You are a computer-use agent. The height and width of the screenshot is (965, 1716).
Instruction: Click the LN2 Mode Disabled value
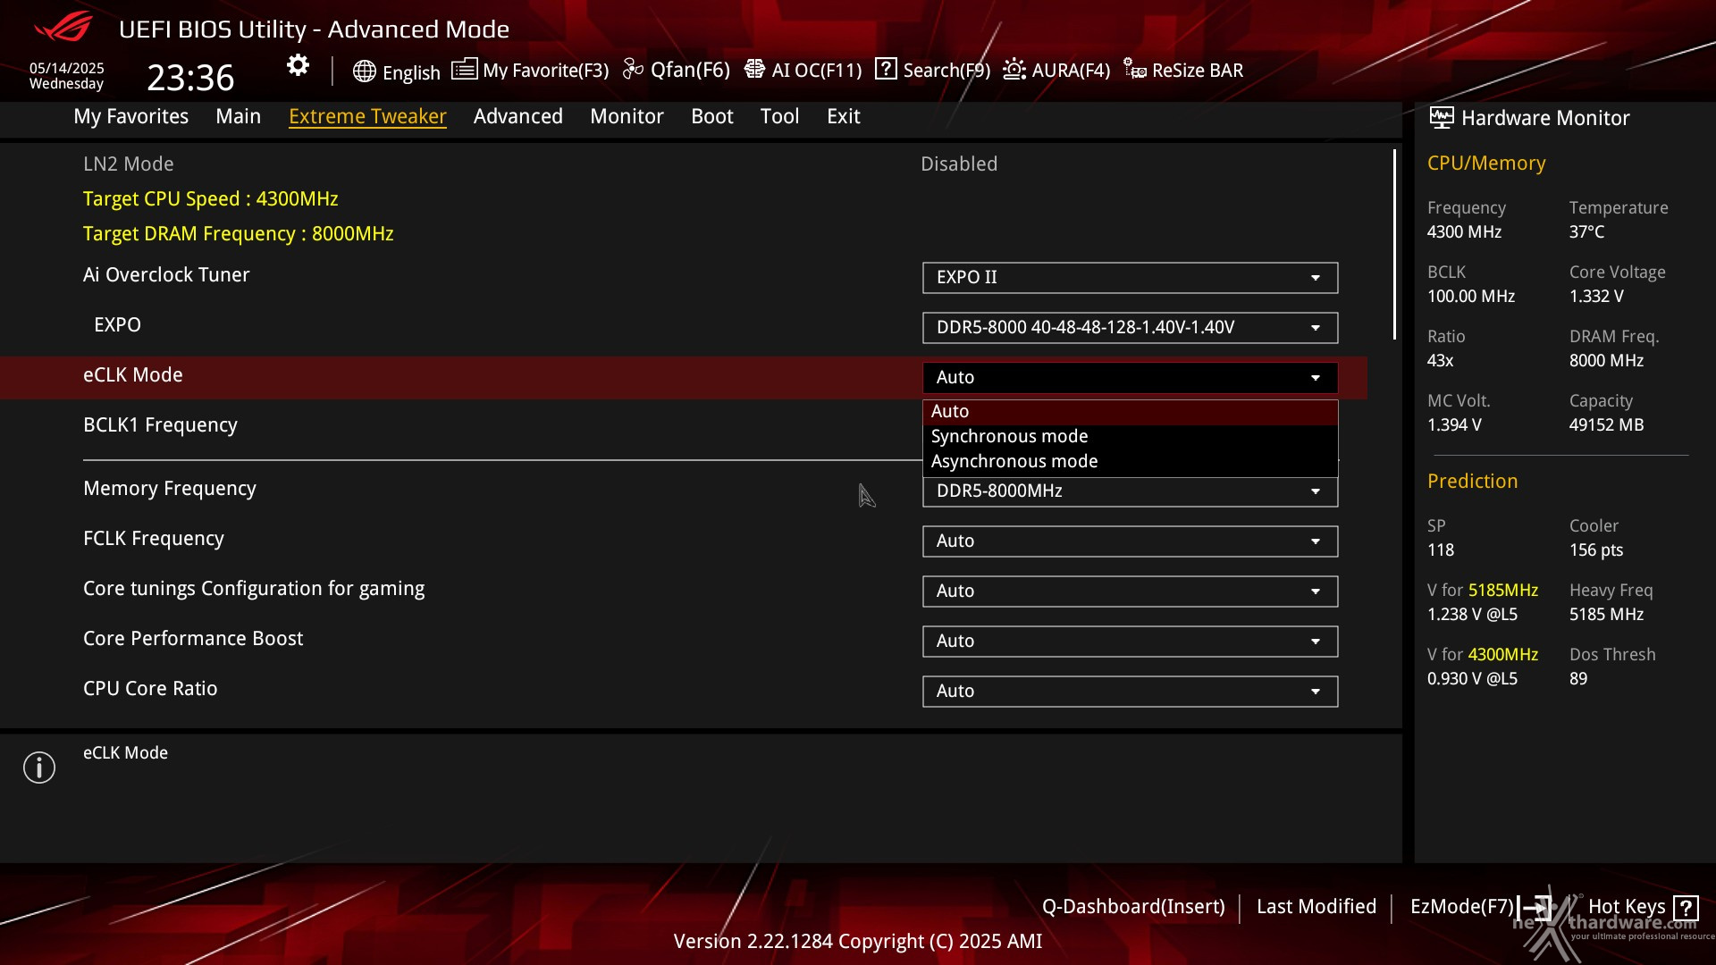click(959, 164)
